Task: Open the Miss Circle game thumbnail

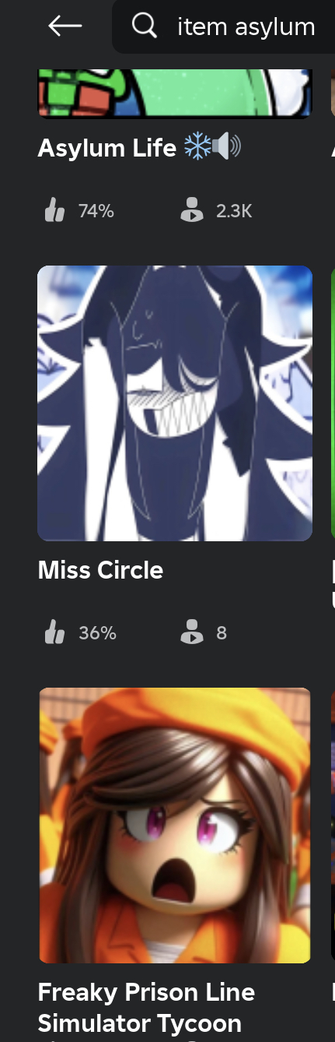Action: coord(175,403)
